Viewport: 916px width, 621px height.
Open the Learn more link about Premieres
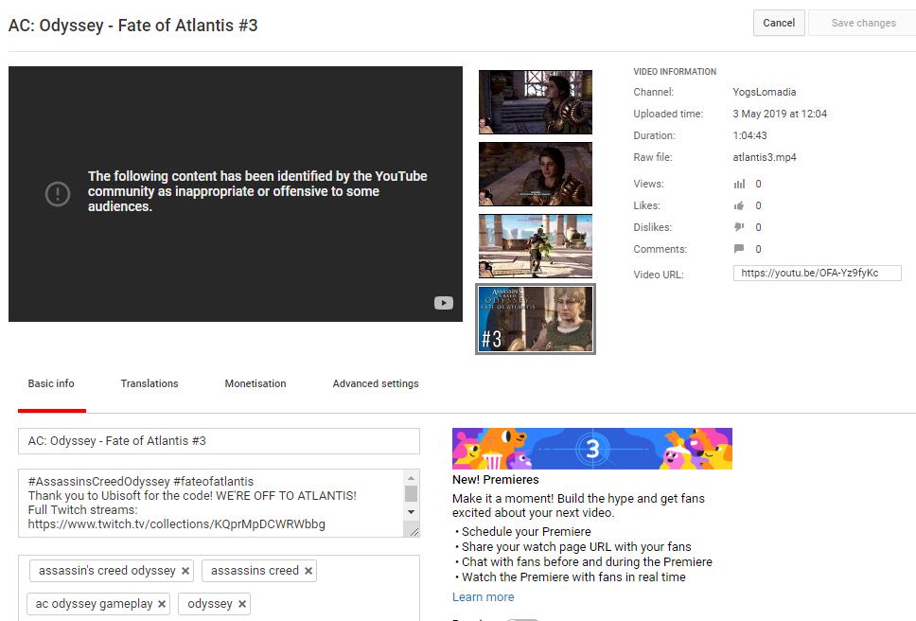coord(484,597)
